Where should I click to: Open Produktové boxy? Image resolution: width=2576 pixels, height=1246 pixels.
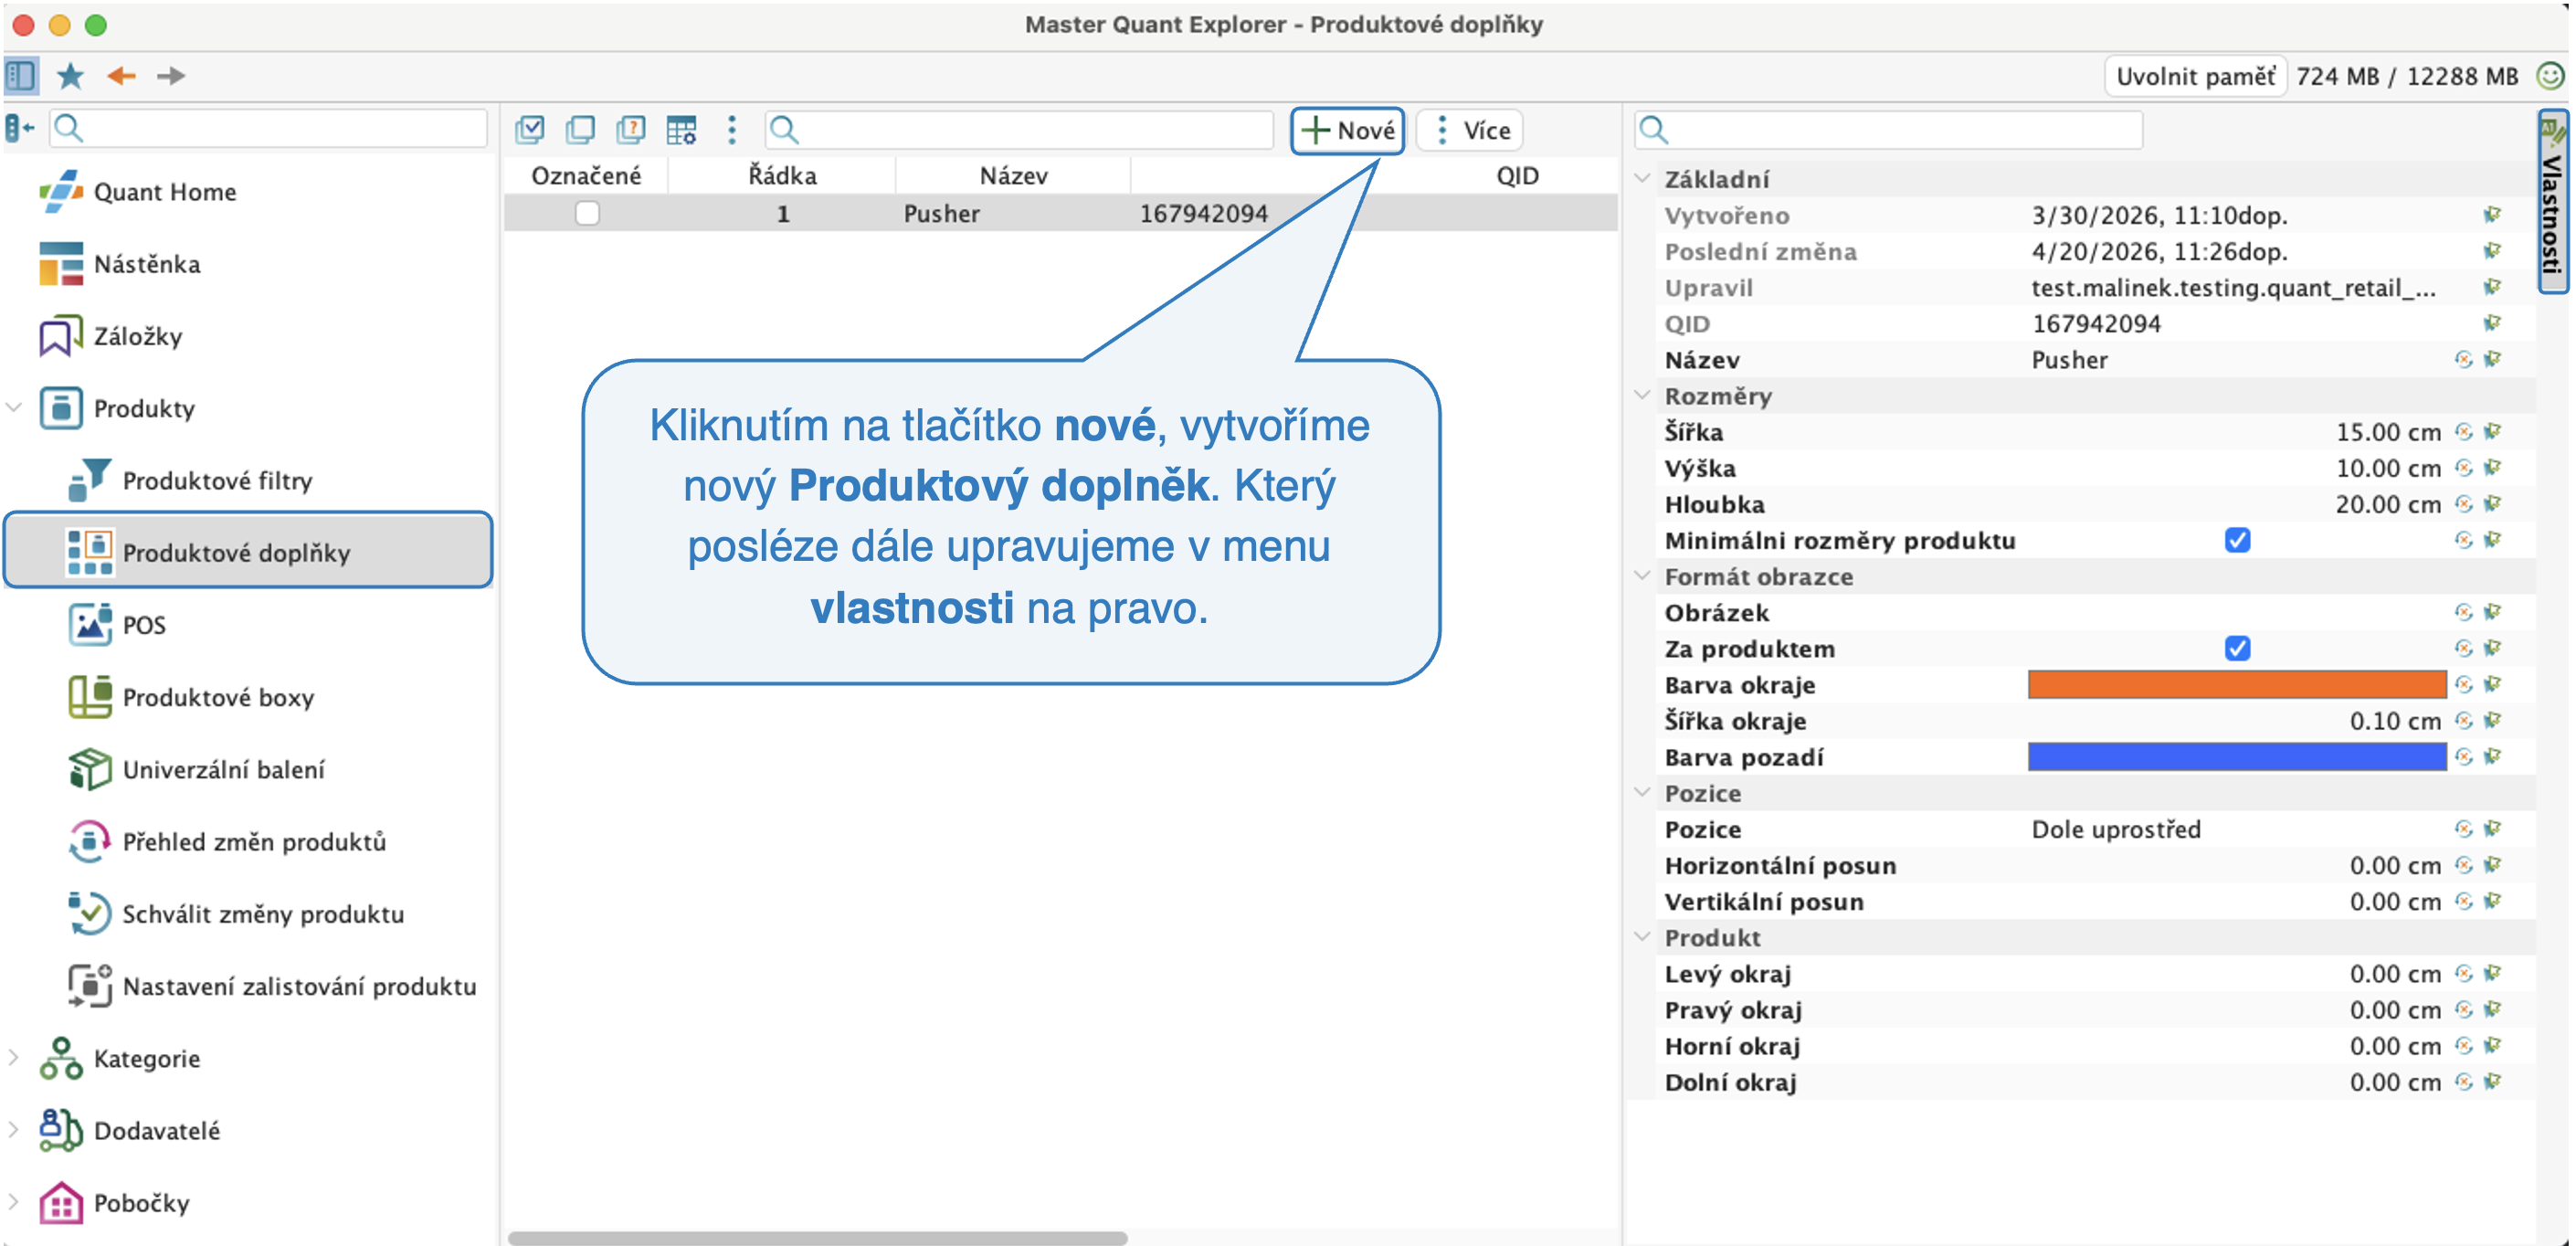click(191, 697)
